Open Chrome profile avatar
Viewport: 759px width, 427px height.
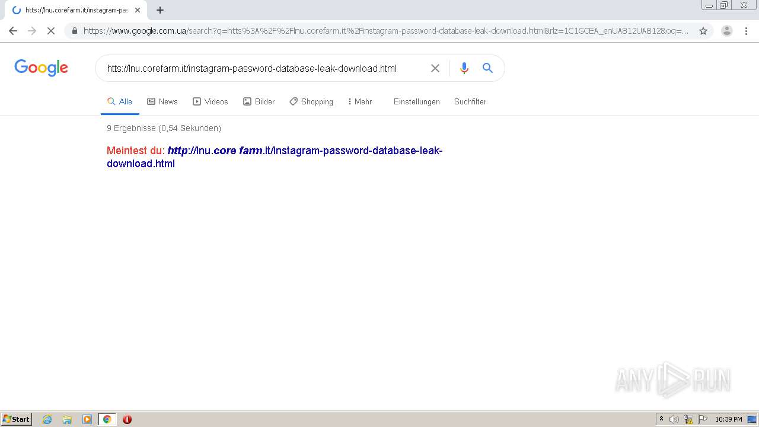[x=727, y=31]
